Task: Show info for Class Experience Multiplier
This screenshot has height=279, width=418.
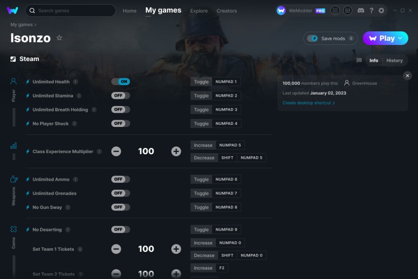Action: 99,152
